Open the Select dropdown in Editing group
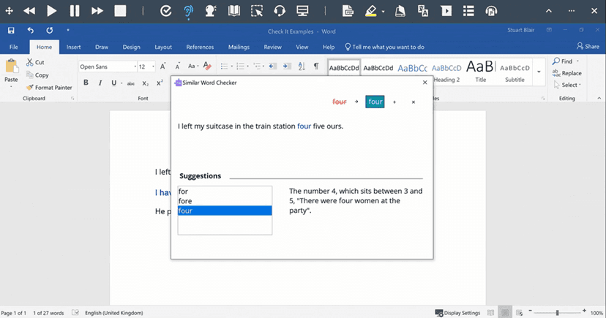Screen dimensions: 606x318 click(x=567, y=85)
